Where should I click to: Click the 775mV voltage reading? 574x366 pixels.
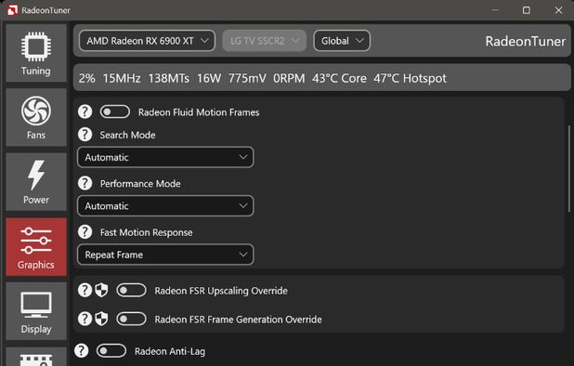click(247, 78)
